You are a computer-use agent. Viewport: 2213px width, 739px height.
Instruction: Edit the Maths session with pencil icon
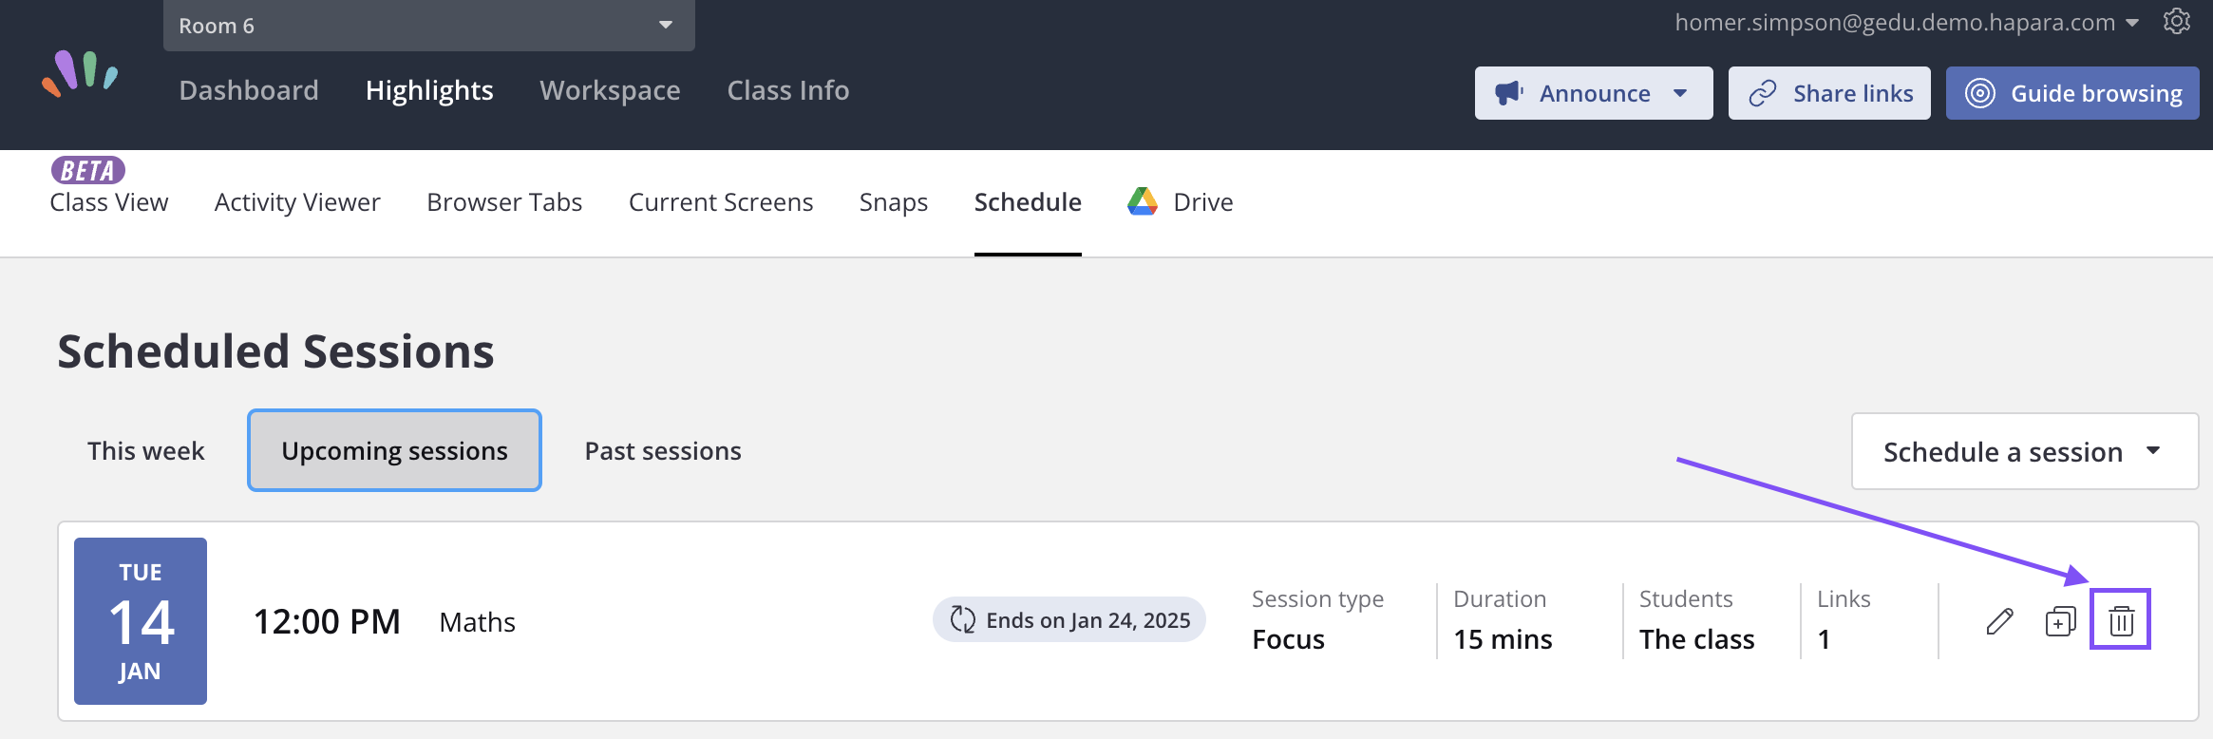[1999, 621]
